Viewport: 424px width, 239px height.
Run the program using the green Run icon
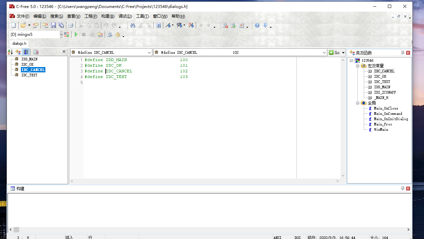76,34
